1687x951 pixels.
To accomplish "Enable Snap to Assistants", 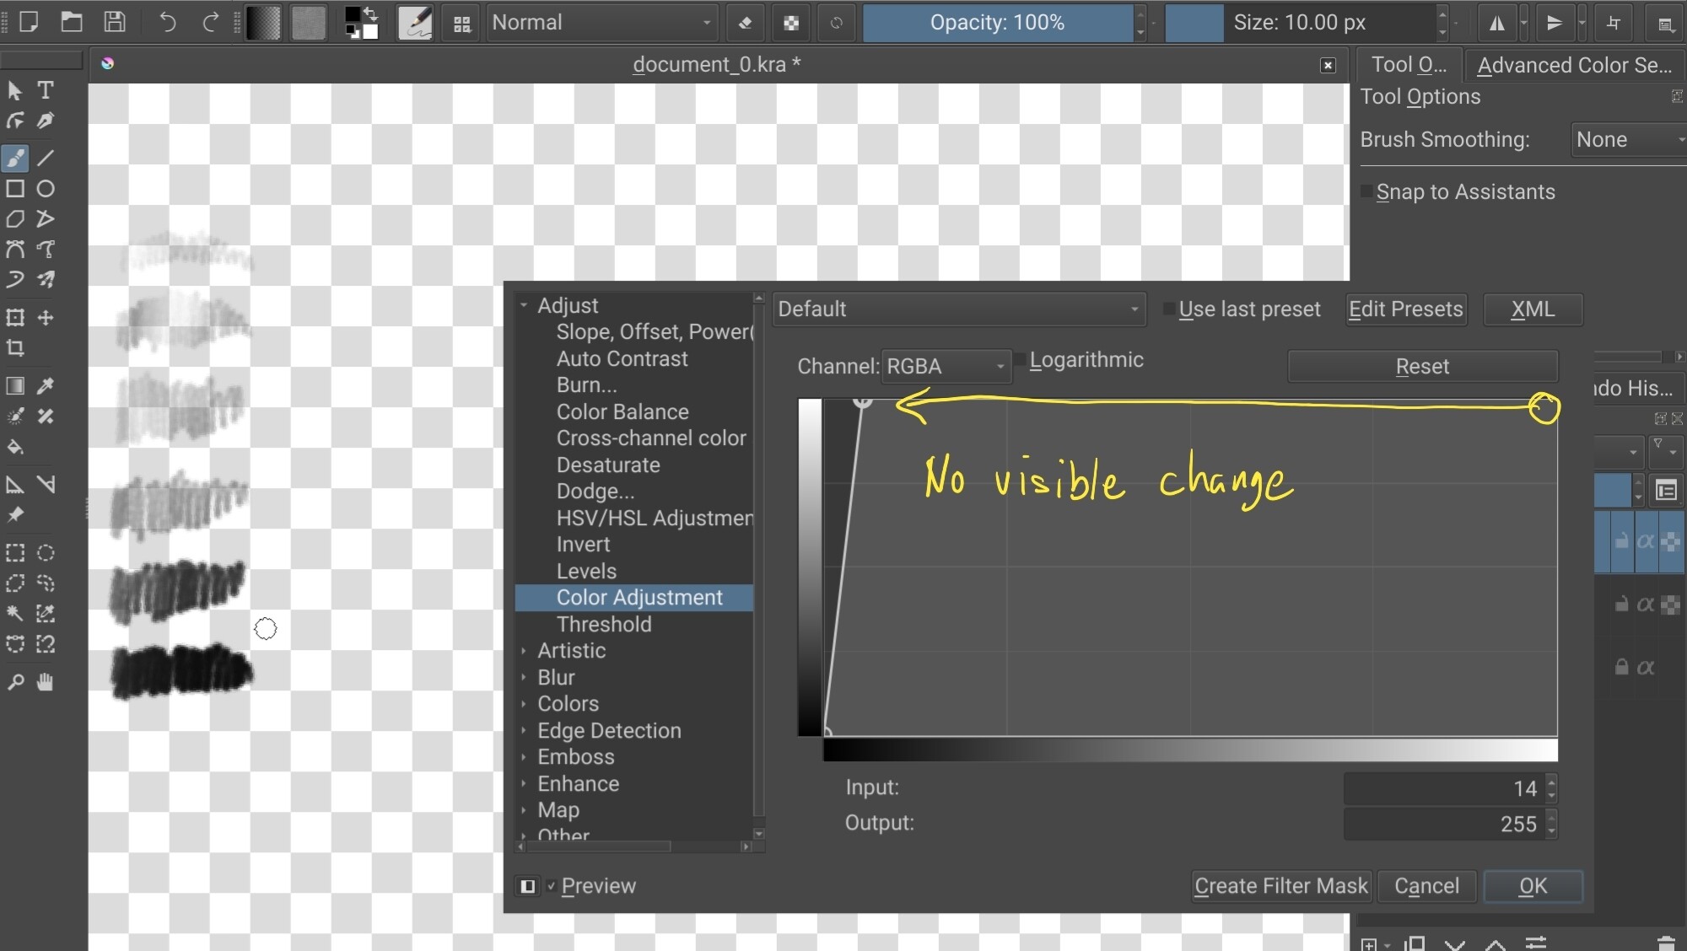I will pyautogui.click(x=1367, y=192).
